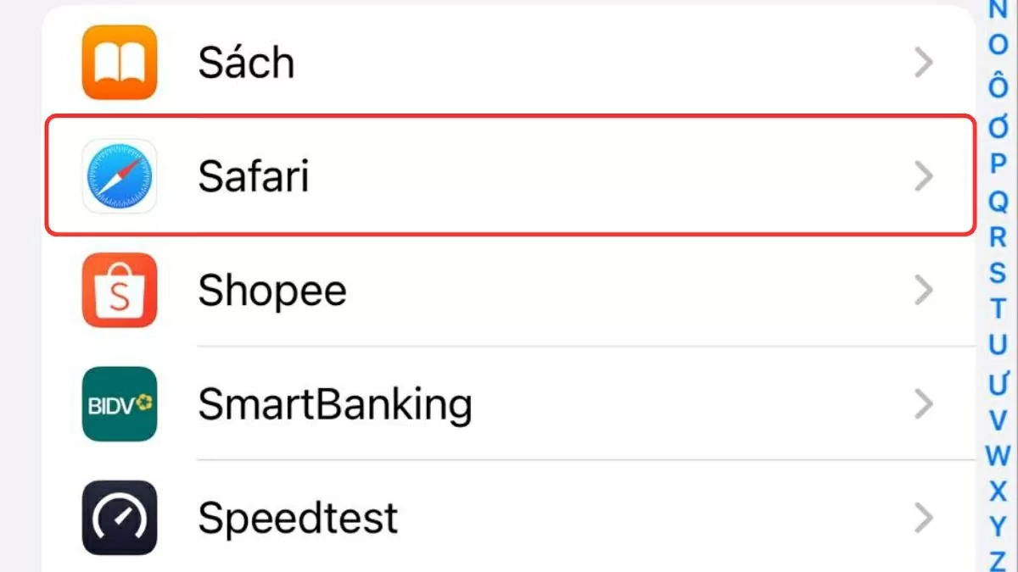The image size is (1018, 572).
Task: Jump to letter Q in index
Action: click(998, 202)
